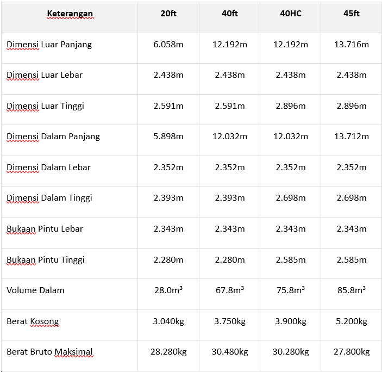Click the Dimensi Luar Lebar label
The image size is (382, 372).
coord(45,75)
